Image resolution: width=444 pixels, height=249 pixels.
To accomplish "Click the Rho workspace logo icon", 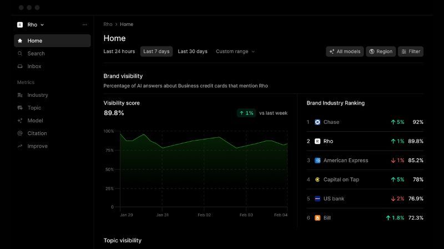I will point(20,25).
